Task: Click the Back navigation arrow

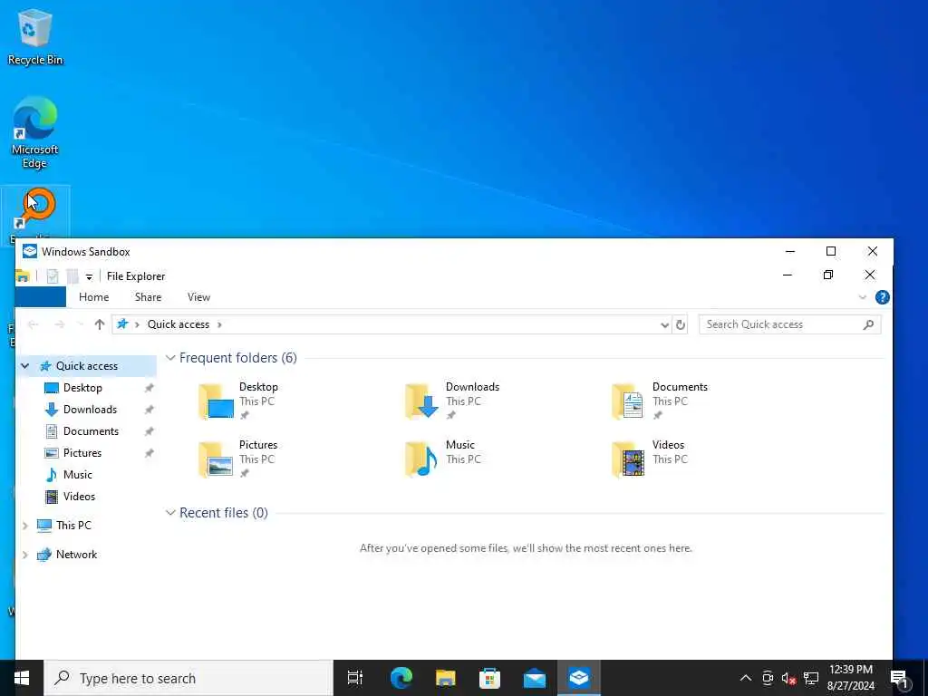Action: tap(34, 324)
